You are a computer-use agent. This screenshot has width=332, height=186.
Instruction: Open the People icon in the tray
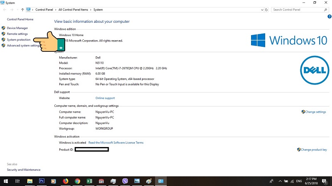click(271, 181)
